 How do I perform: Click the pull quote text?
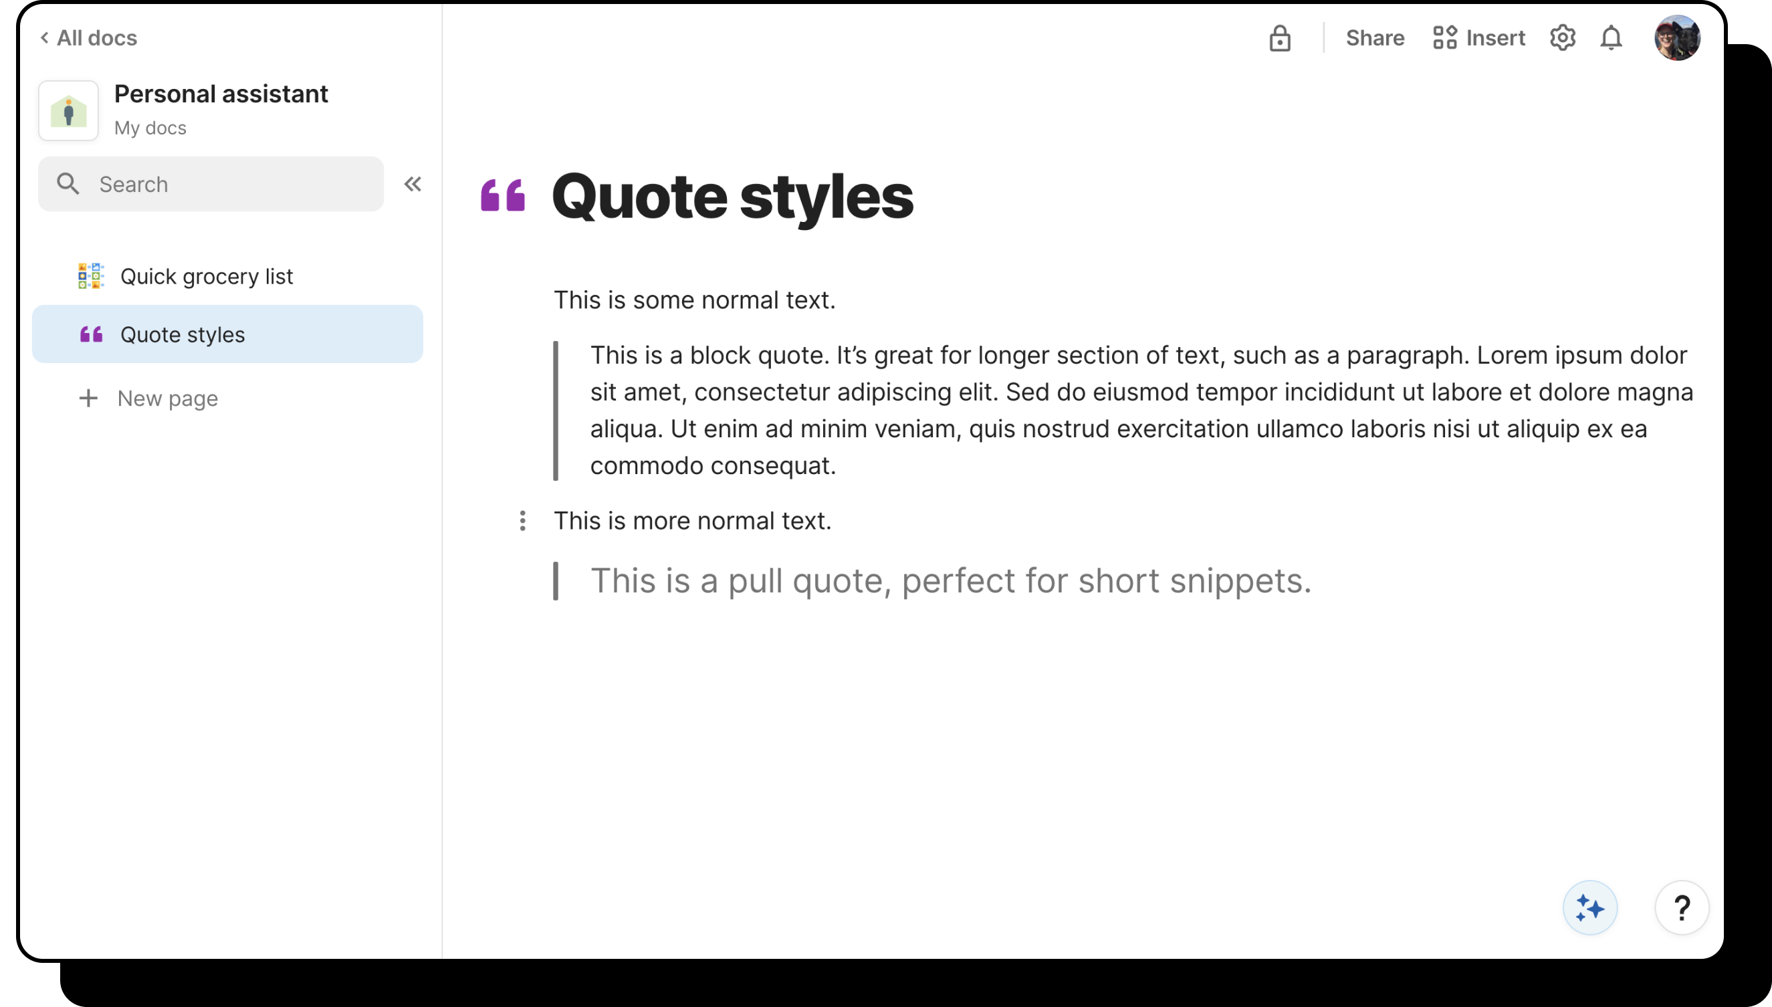[950, 580]
